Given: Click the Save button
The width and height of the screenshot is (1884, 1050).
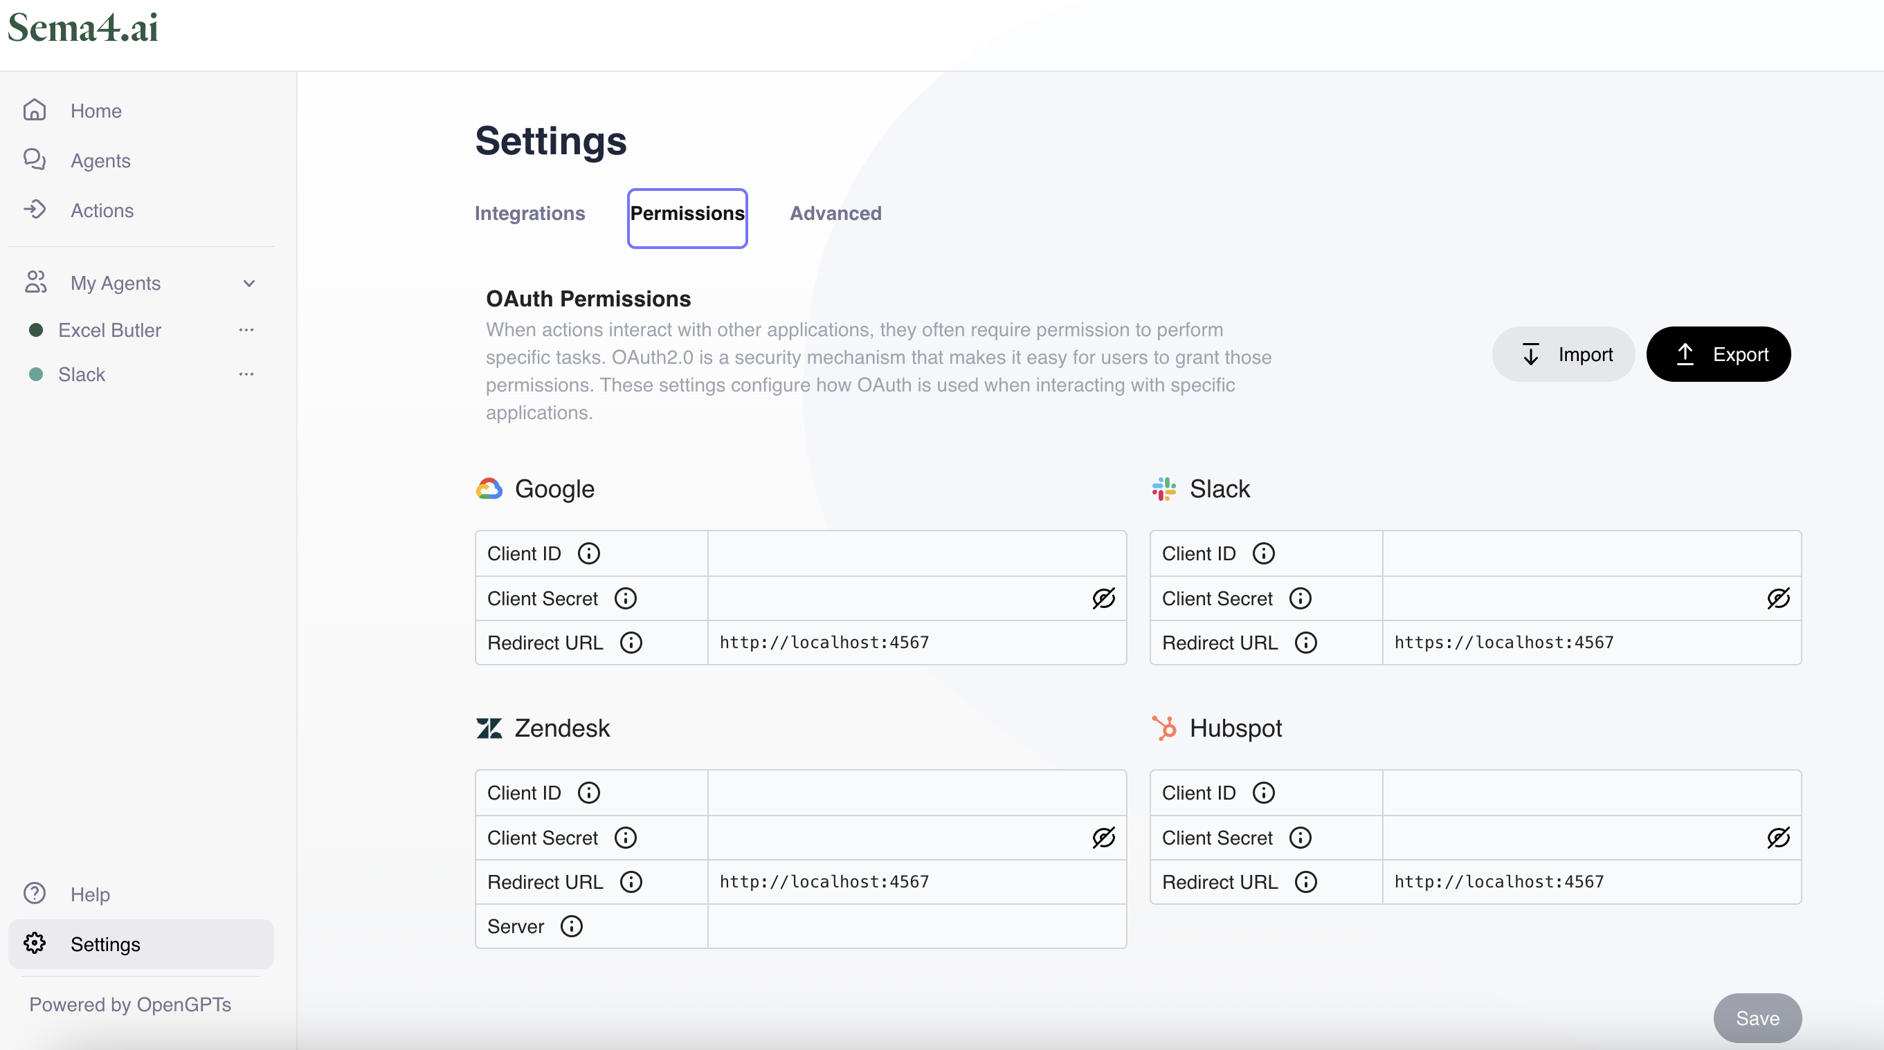Looking at the screenshot, I should coord(1757,1017).
